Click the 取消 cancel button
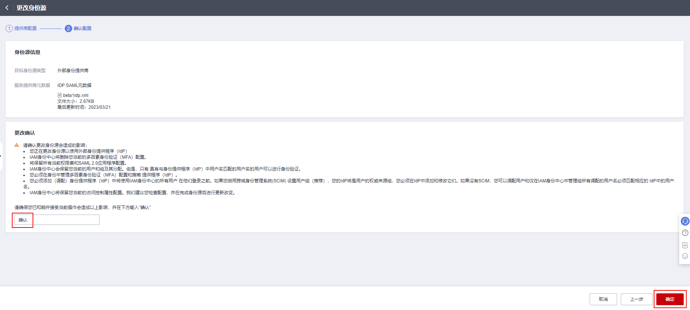 pos(603,299)
